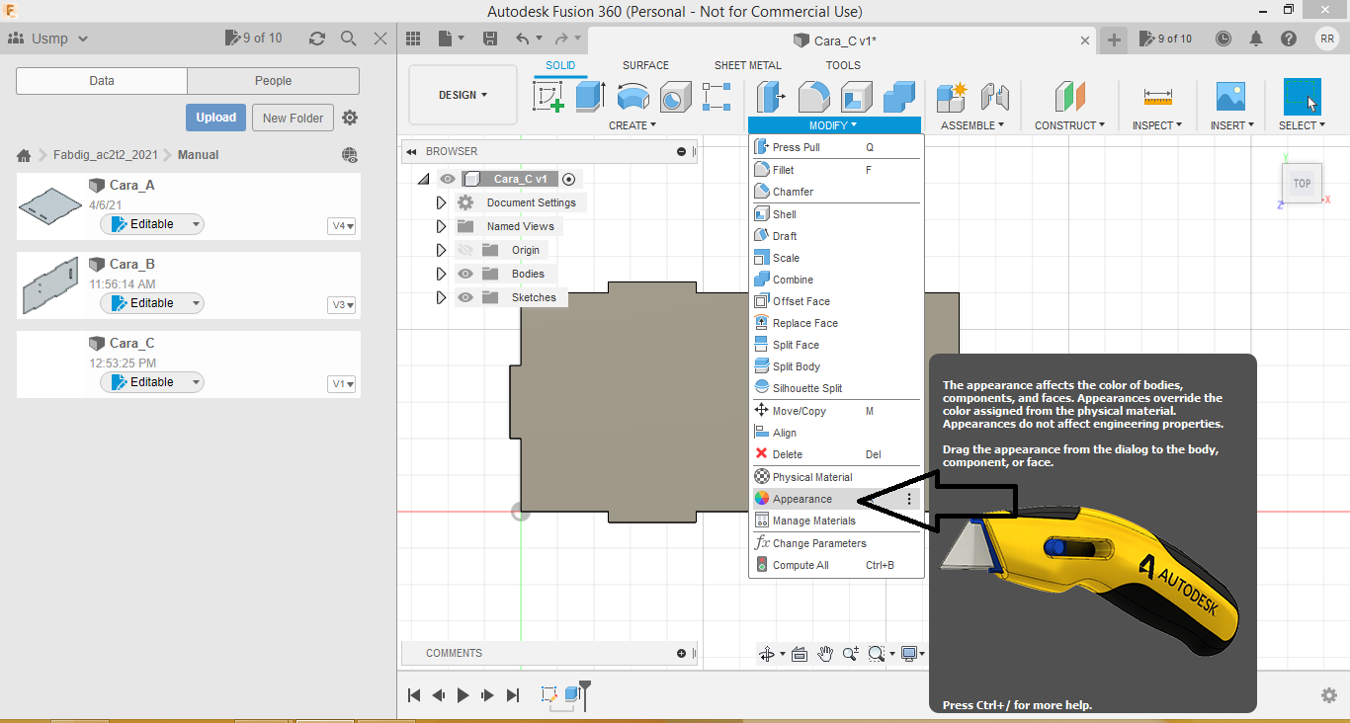Toggle visibility of Bodies folder
Screen dimensions: 1350x723
pos(465,274)
